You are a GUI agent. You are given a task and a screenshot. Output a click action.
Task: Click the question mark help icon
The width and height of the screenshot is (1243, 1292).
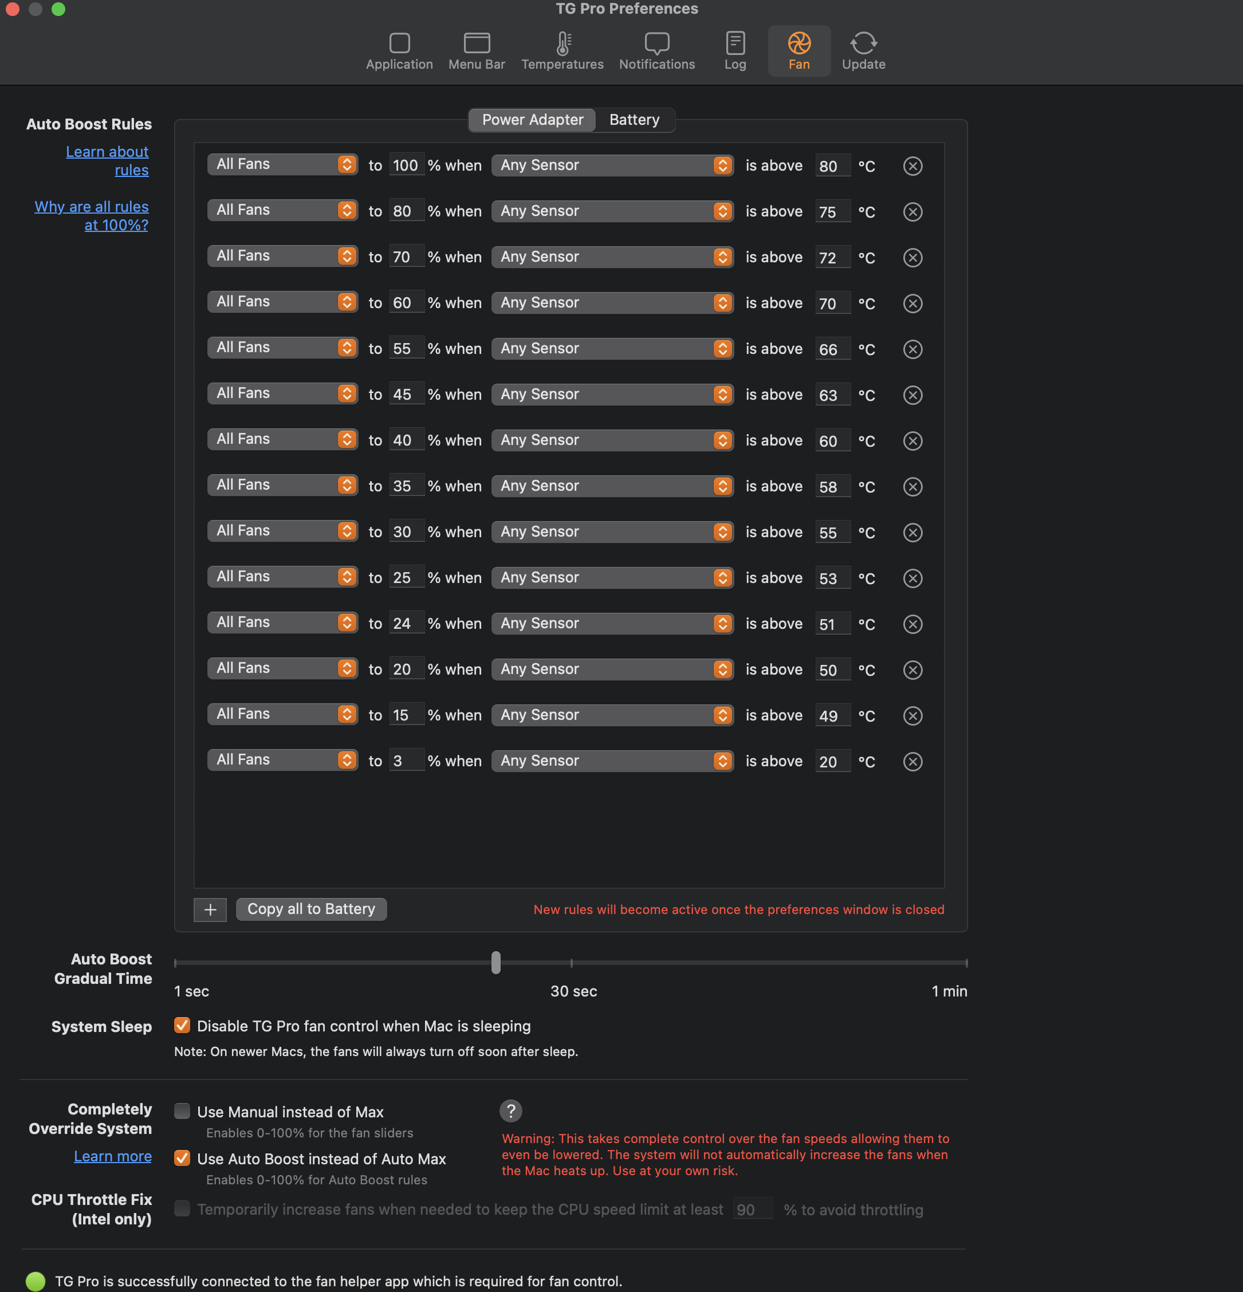click(x=510, y=1110)
